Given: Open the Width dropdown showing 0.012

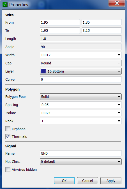Looking at the screenshot, I should [81, 55].
